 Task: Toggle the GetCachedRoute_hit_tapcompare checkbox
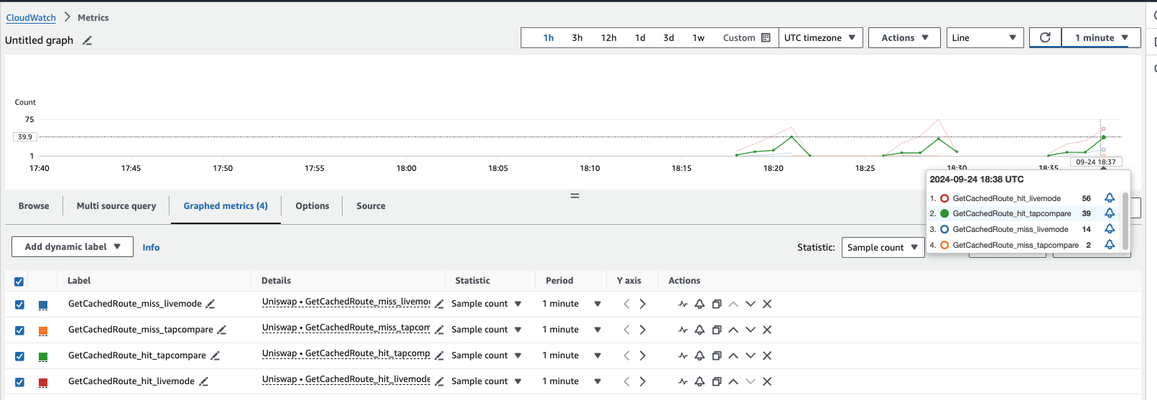click(x=19, y=357)
